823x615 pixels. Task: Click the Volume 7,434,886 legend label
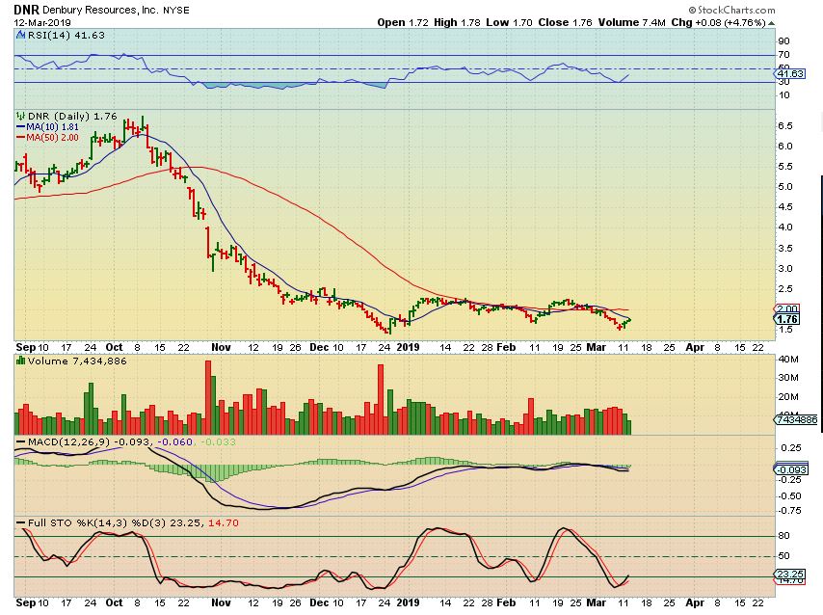click(77, 361)
